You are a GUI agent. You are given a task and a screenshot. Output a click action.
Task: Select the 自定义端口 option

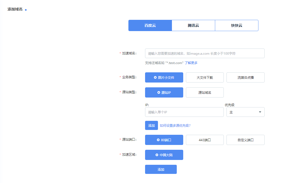(x=245, y=140)
